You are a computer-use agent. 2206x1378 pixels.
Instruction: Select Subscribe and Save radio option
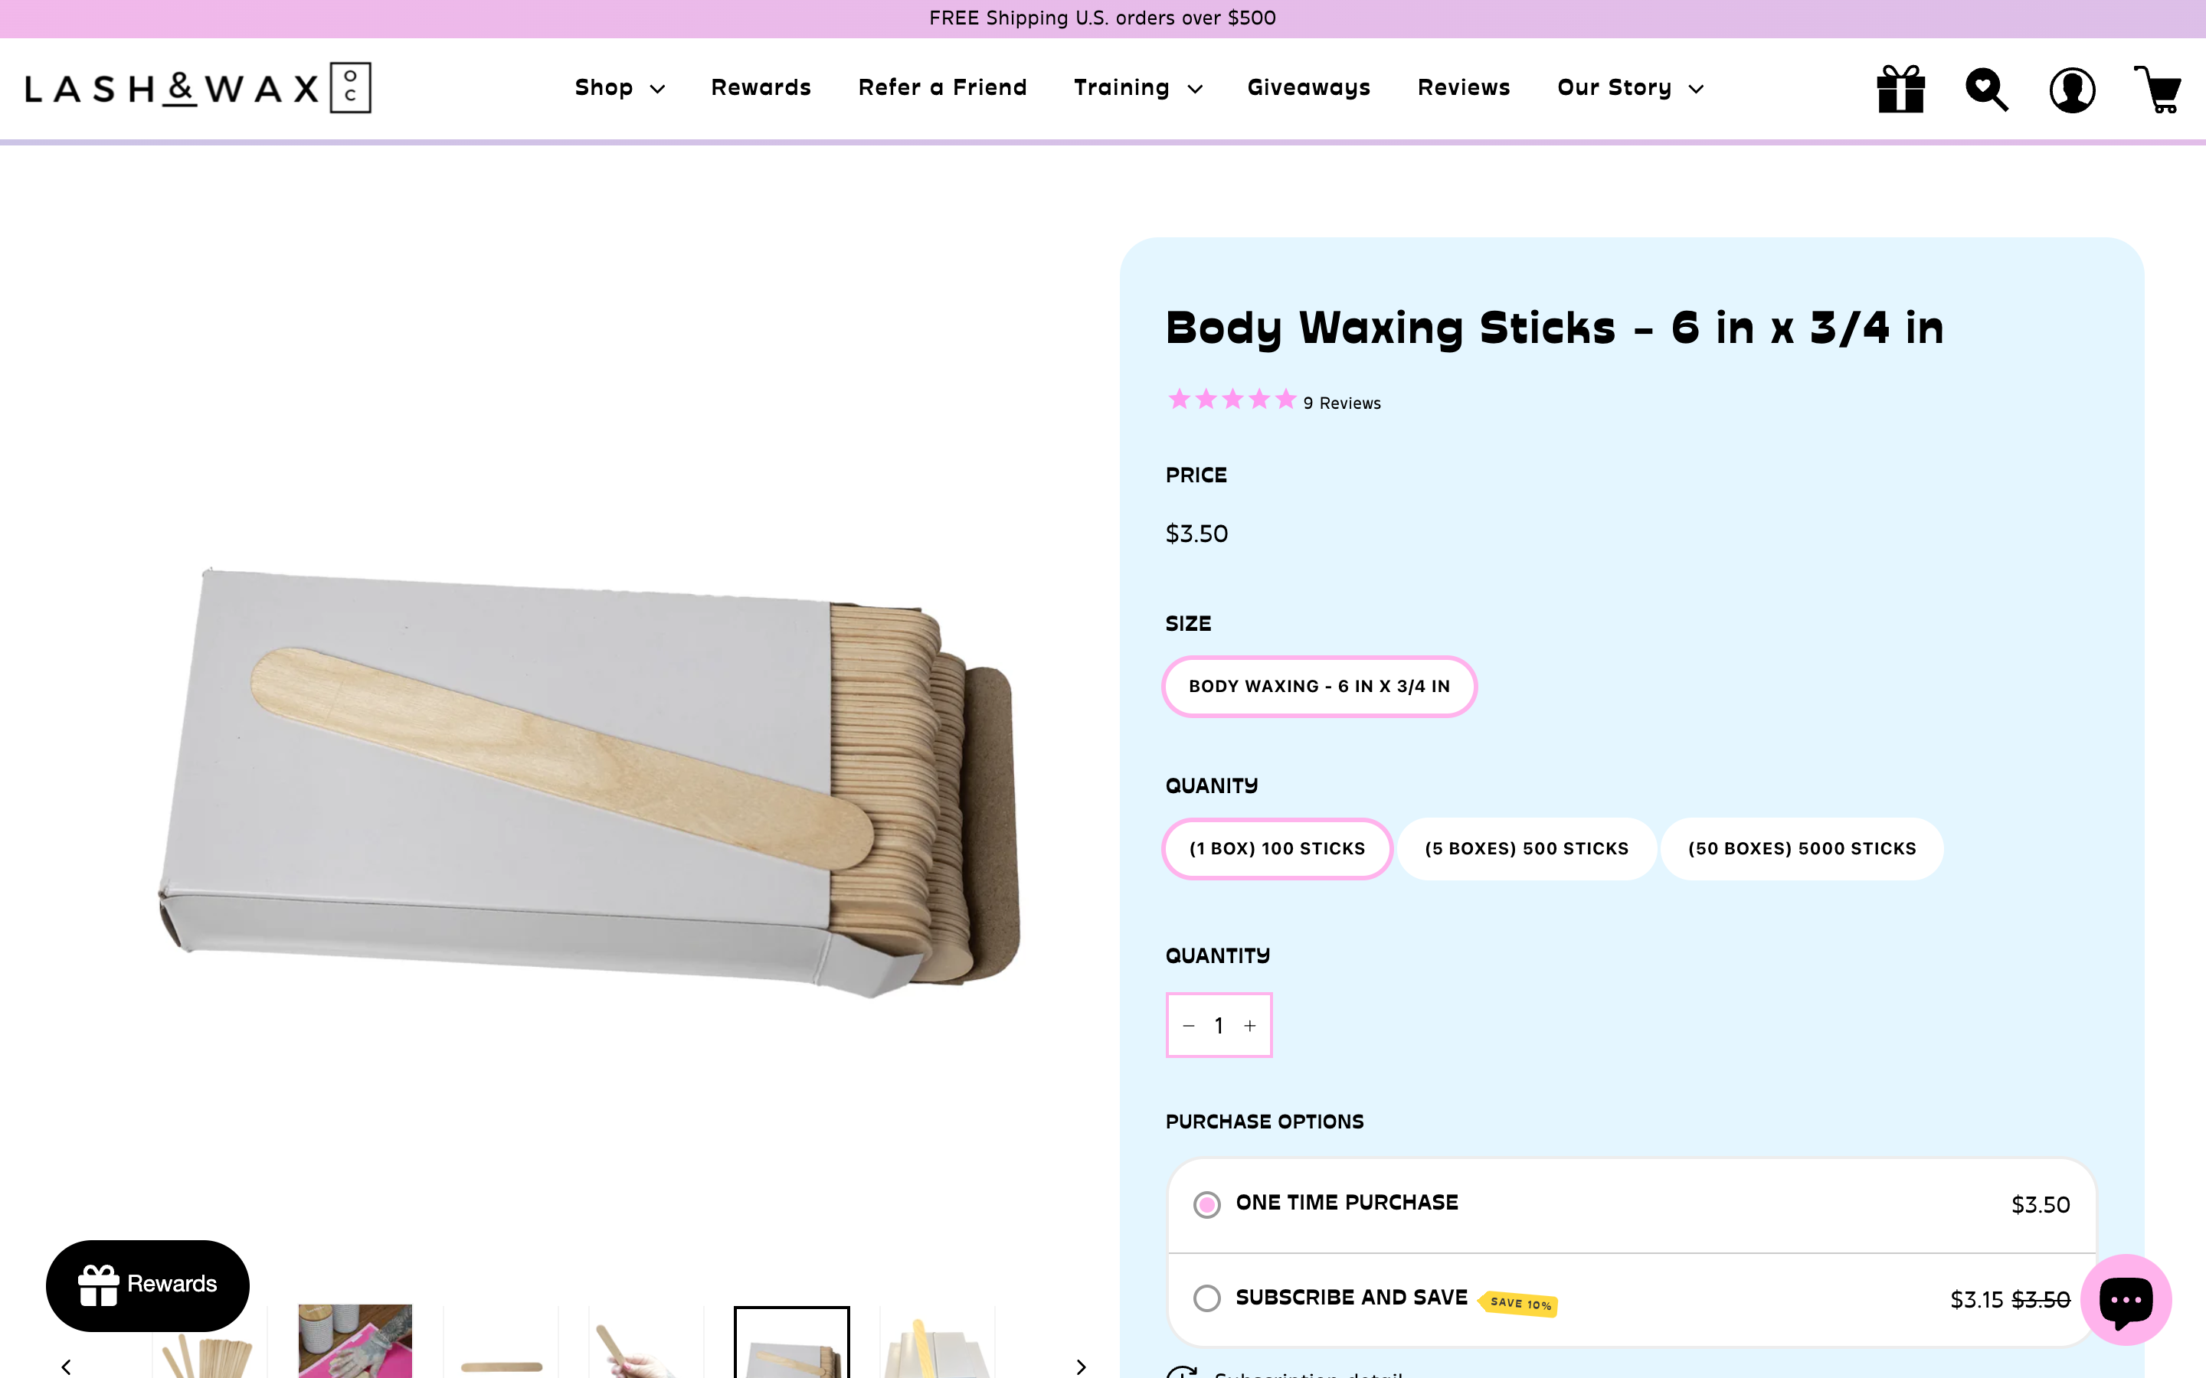1207,1298
